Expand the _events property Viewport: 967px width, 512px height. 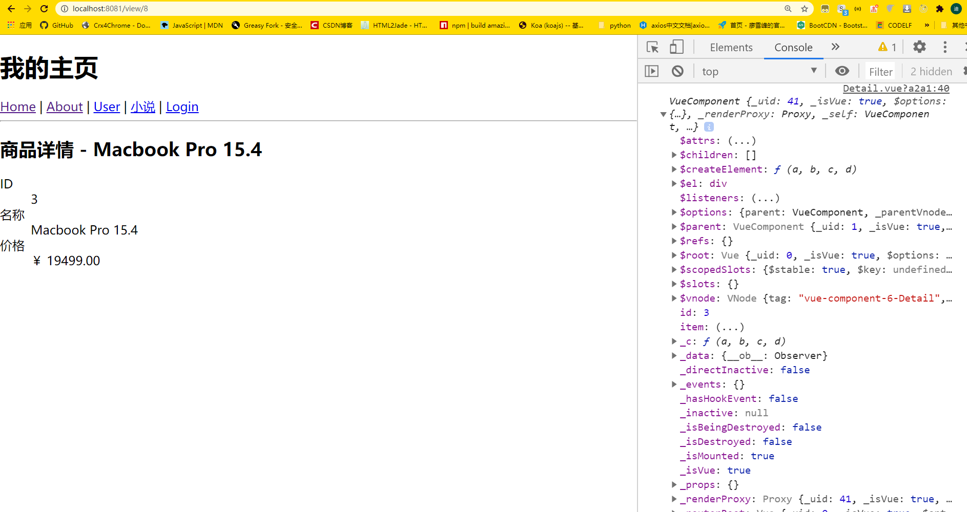click(674, 384)
